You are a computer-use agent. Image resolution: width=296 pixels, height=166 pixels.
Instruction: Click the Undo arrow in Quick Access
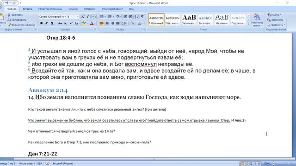click(x=6, y=3)
